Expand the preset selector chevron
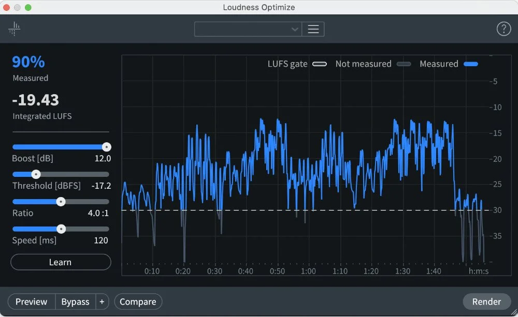The image size is (518, 317). pos(295,29)
